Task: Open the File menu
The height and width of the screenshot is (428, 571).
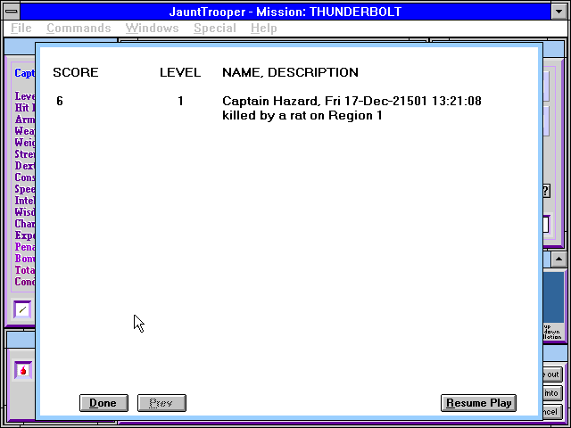Action: [21, 28]
